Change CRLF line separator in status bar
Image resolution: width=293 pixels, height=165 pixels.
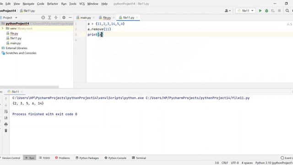click(225, 163)
